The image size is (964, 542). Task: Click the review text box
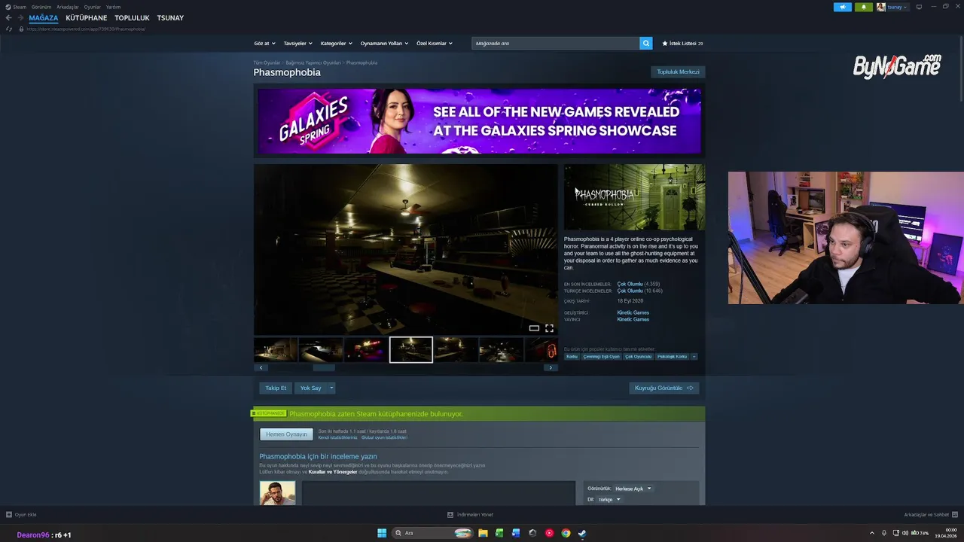tap(438, 493)
